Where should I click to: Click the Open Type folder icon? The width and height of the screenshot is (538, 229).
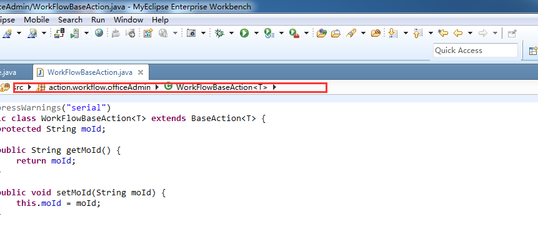[x=322, y=33]
